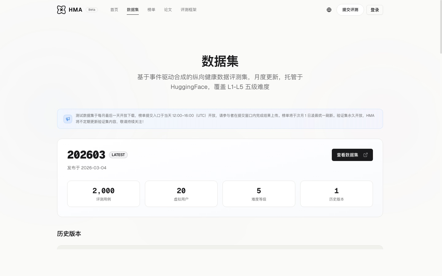
Task: Click the 提交评测 button
Action: 350,10
